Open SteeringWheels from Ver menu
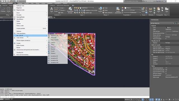179x101 pixels. 30,17
